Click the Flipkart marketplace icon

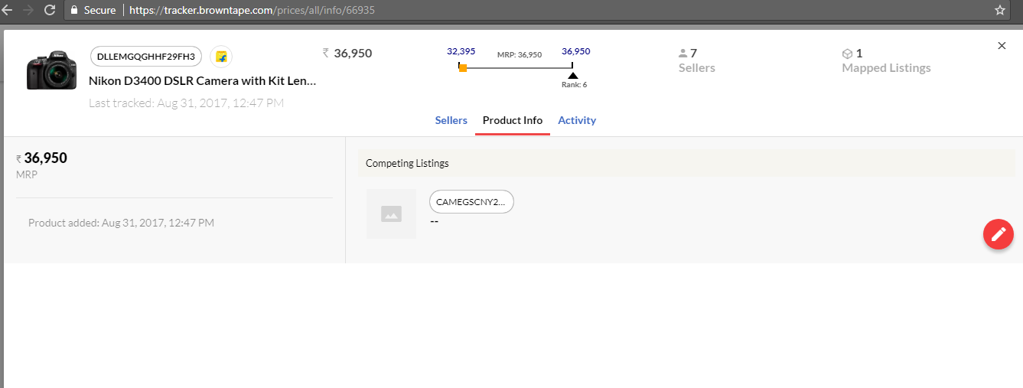tap(221, 57)
